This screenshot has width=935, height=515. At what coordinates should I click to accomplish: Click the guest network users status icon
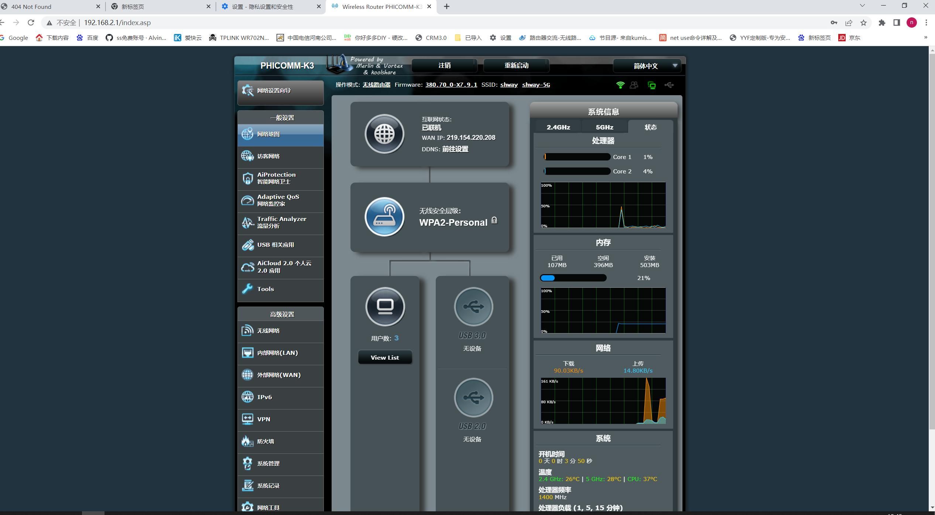coord(634,85)
